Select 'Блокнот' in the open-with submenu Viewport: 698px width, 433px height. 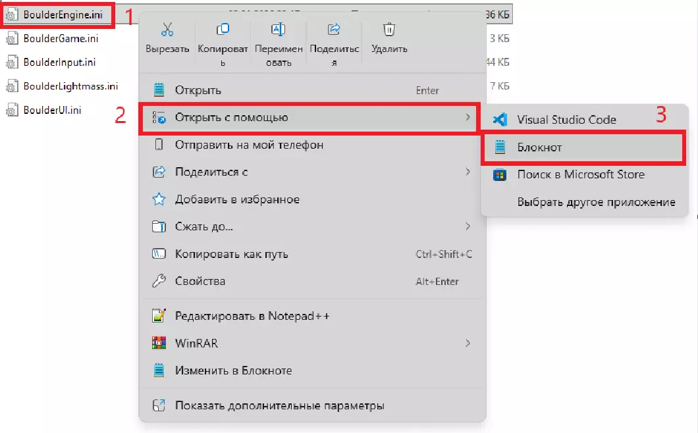tap(539, 147)
